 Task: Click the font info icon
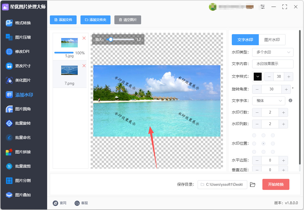(x=290, y=100)
